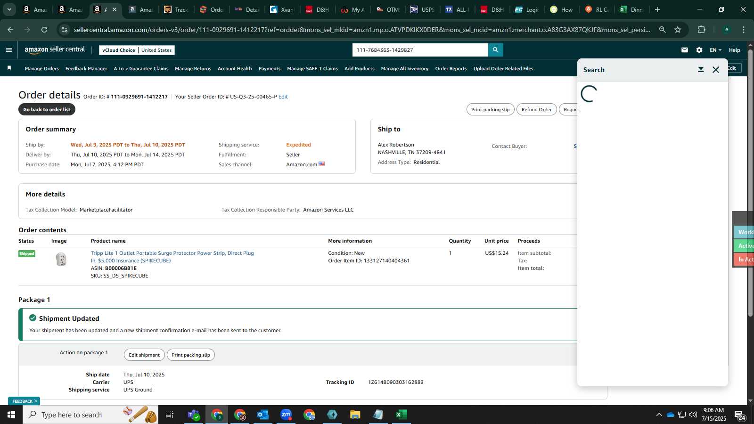Go back with the browser back arrow
The width and height of the screenshot is (754, 424).
(10, 30)
